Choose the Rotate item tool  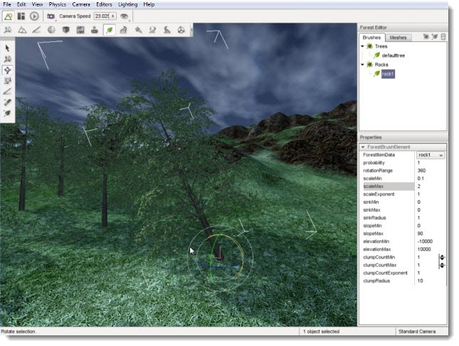tap(7, 70)
